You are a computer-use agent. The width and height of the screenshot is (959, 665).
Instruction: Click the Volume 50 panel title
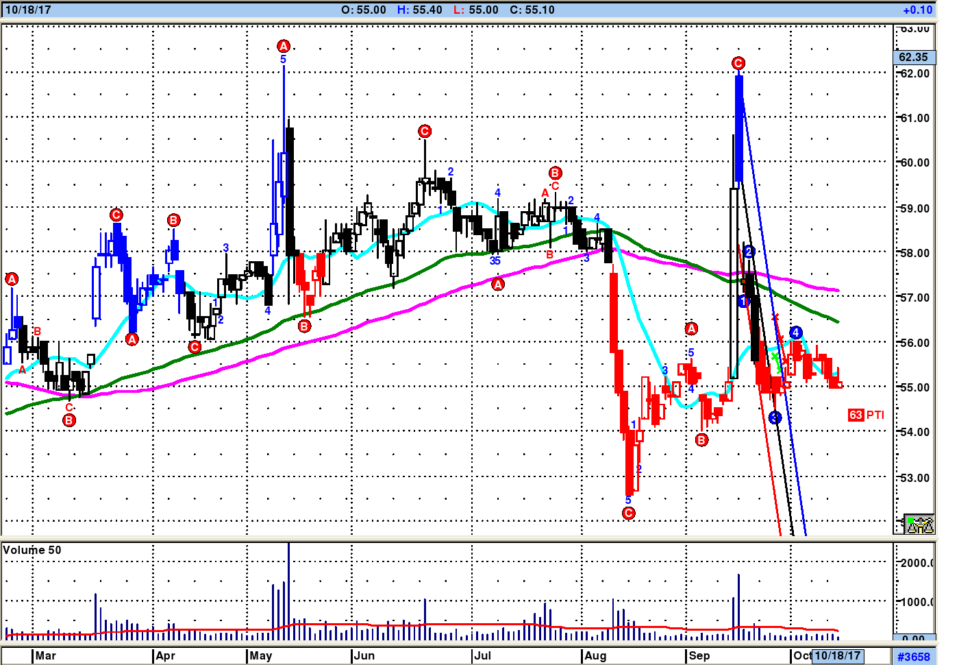(32, 550)
